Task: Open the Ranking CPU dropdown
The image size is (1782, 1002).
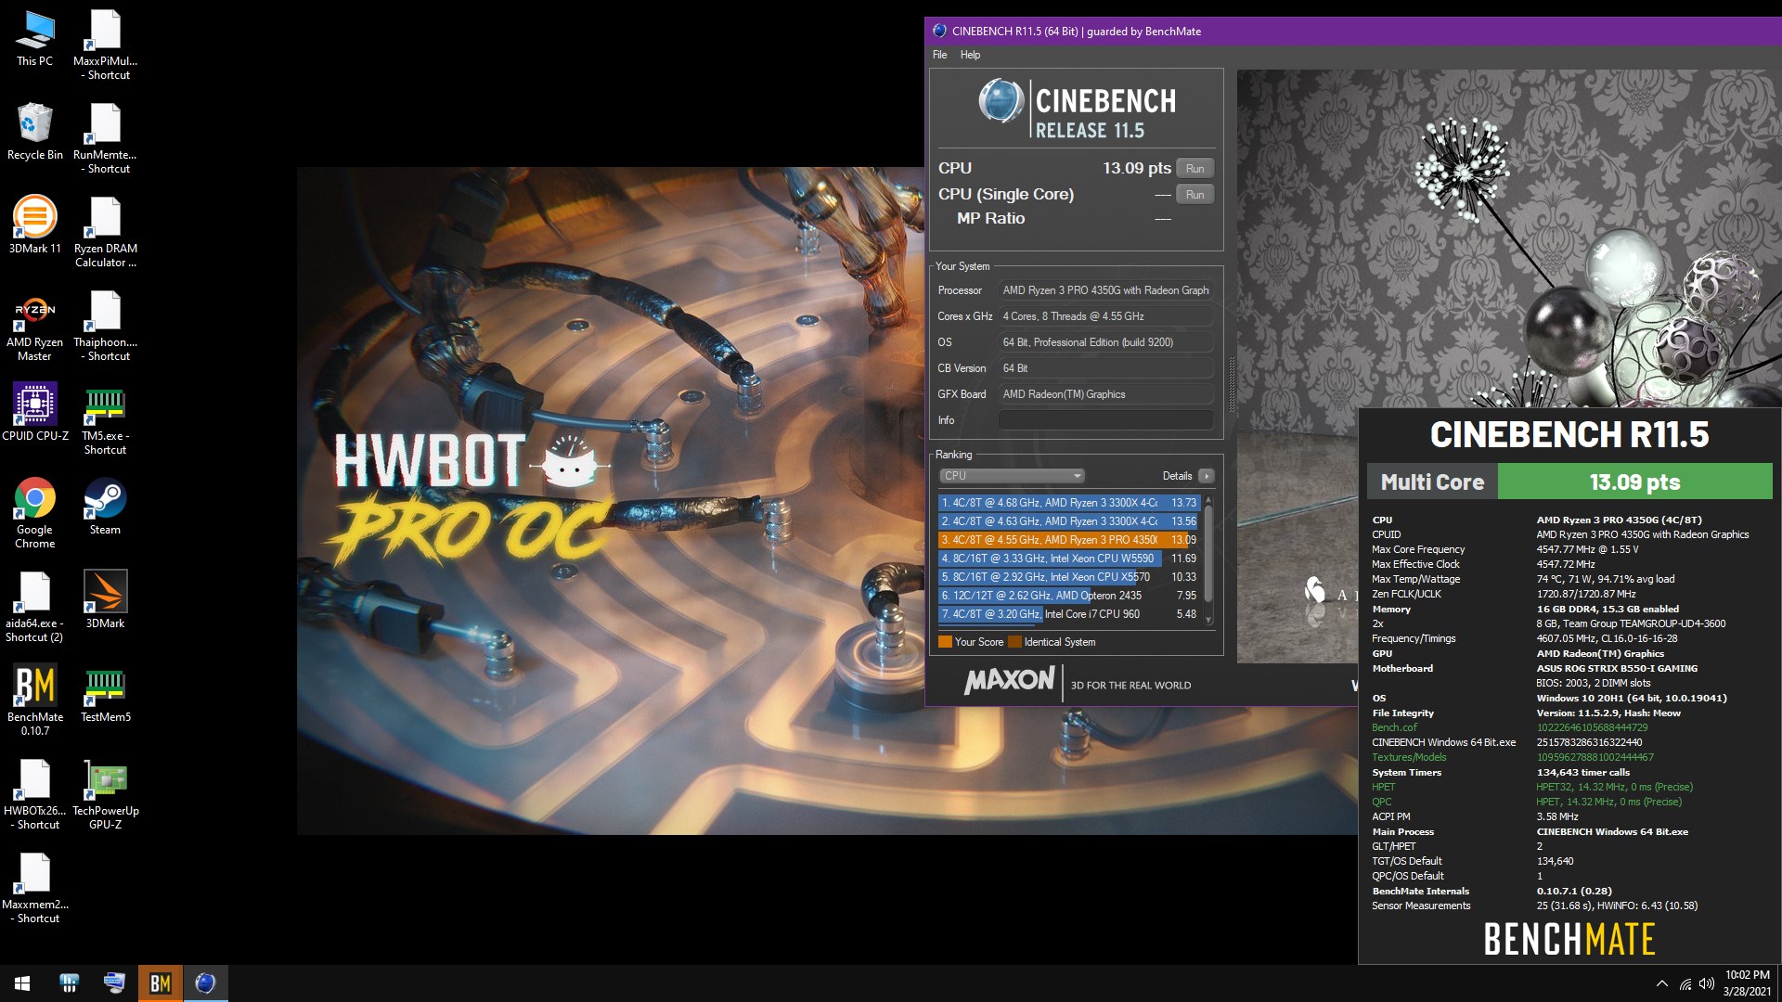Action: 1012,476
